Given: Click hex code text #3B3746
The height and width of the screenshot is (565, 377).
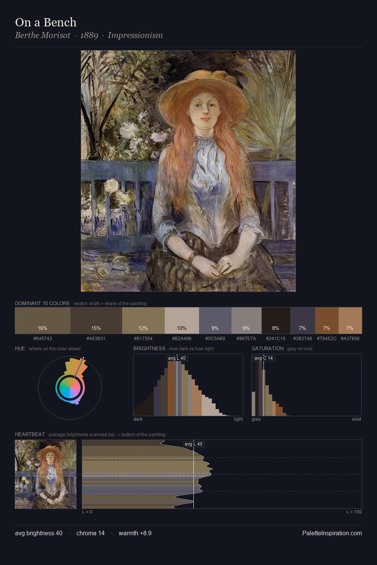Looking at the screenshot, I should pyautogui.click(x=303, y=338).
